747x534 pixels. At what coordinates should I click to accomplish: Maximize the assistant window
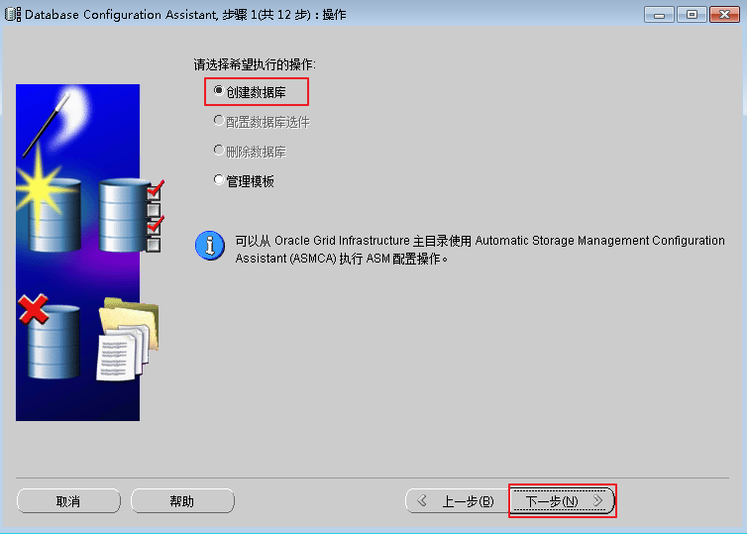pos(691,14)
